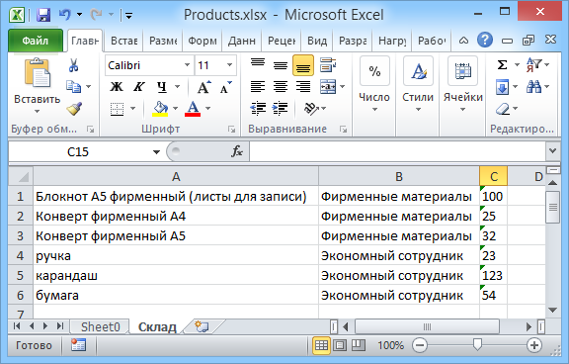Click the Clear eraser icon

point(503,109)
